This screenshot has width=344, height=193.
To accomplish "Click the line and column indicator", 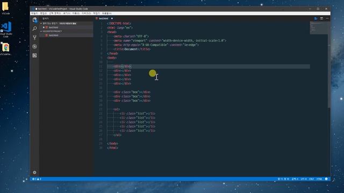I will click(283, 179).
